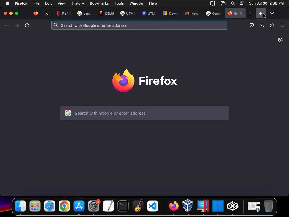The image size is (289, 217).
Task: Open TextEdit from the Dock
Action: pos(108,206)
